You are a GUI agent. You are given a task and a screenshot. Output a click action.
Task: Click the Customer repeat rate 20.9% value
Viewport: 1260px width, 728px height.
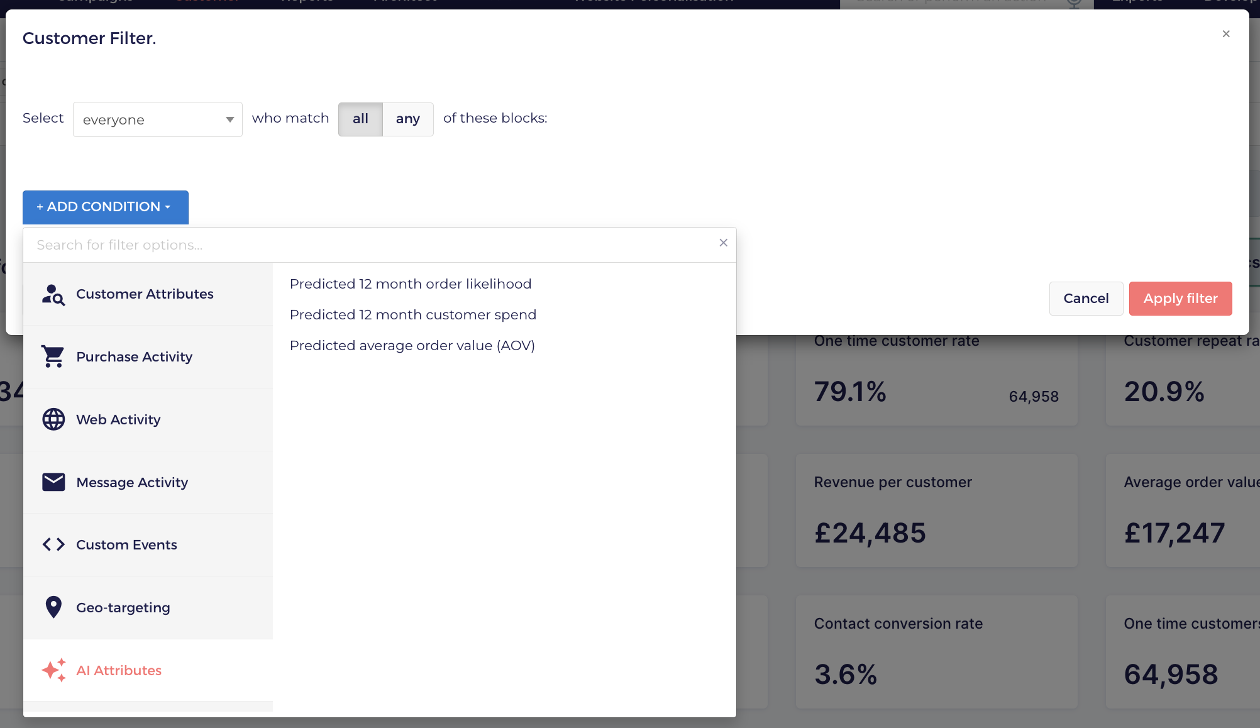(1164, 392)
